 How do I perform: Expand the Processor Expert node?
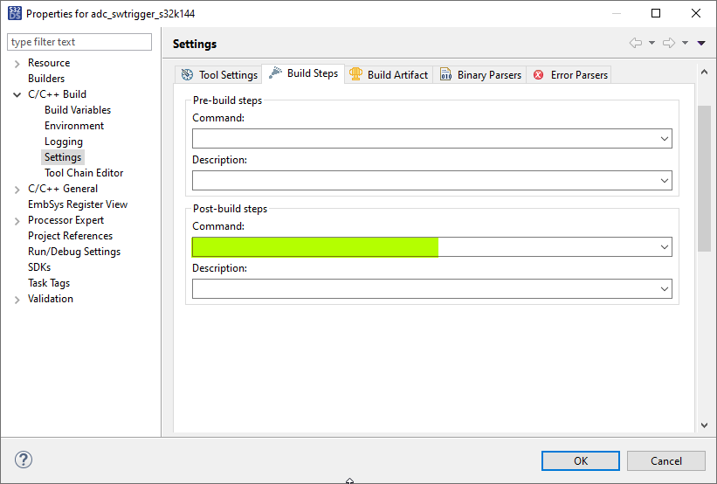(17, 221)
